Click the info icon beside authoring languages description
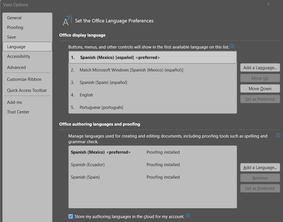 pyautogui.click(x=278, y=135)
